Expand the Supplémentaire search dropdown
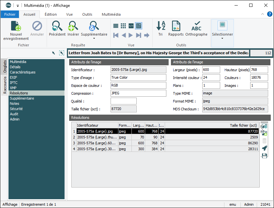The height and width of the screenshot is (208, 274). [94, 38]
